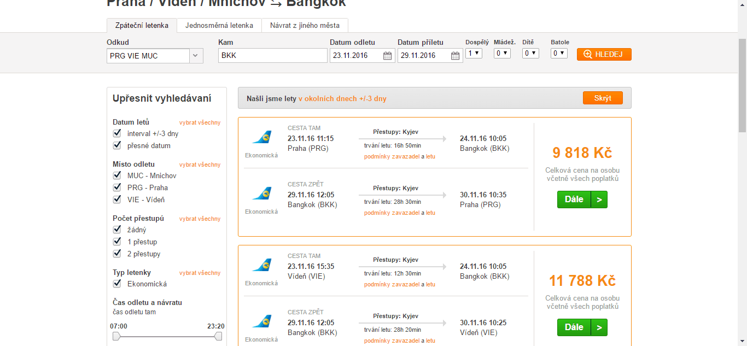Open the arrival date calendar icon
747x346 pixels.
[455, 55]
